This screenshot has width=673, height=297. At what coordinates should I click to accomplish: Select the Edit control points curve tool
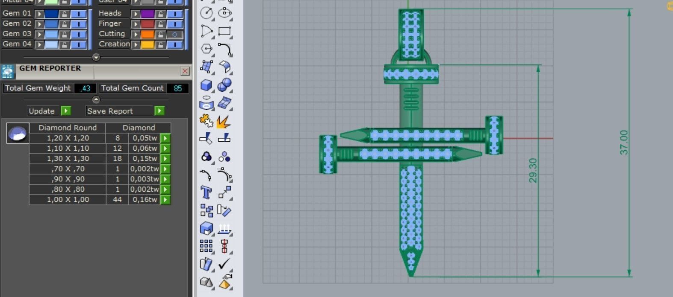[x=207, y=175]
